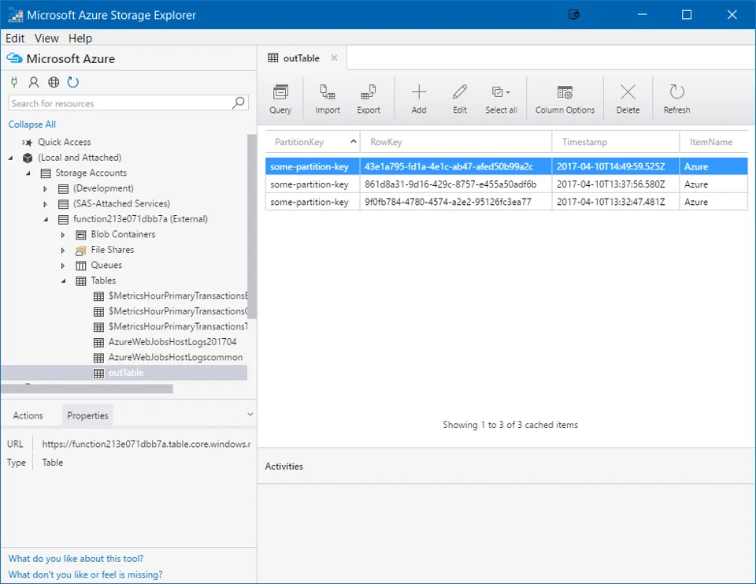Select AzureWebJobsHostLogscommon table
The image size is (756, 584).
point(175,358)
